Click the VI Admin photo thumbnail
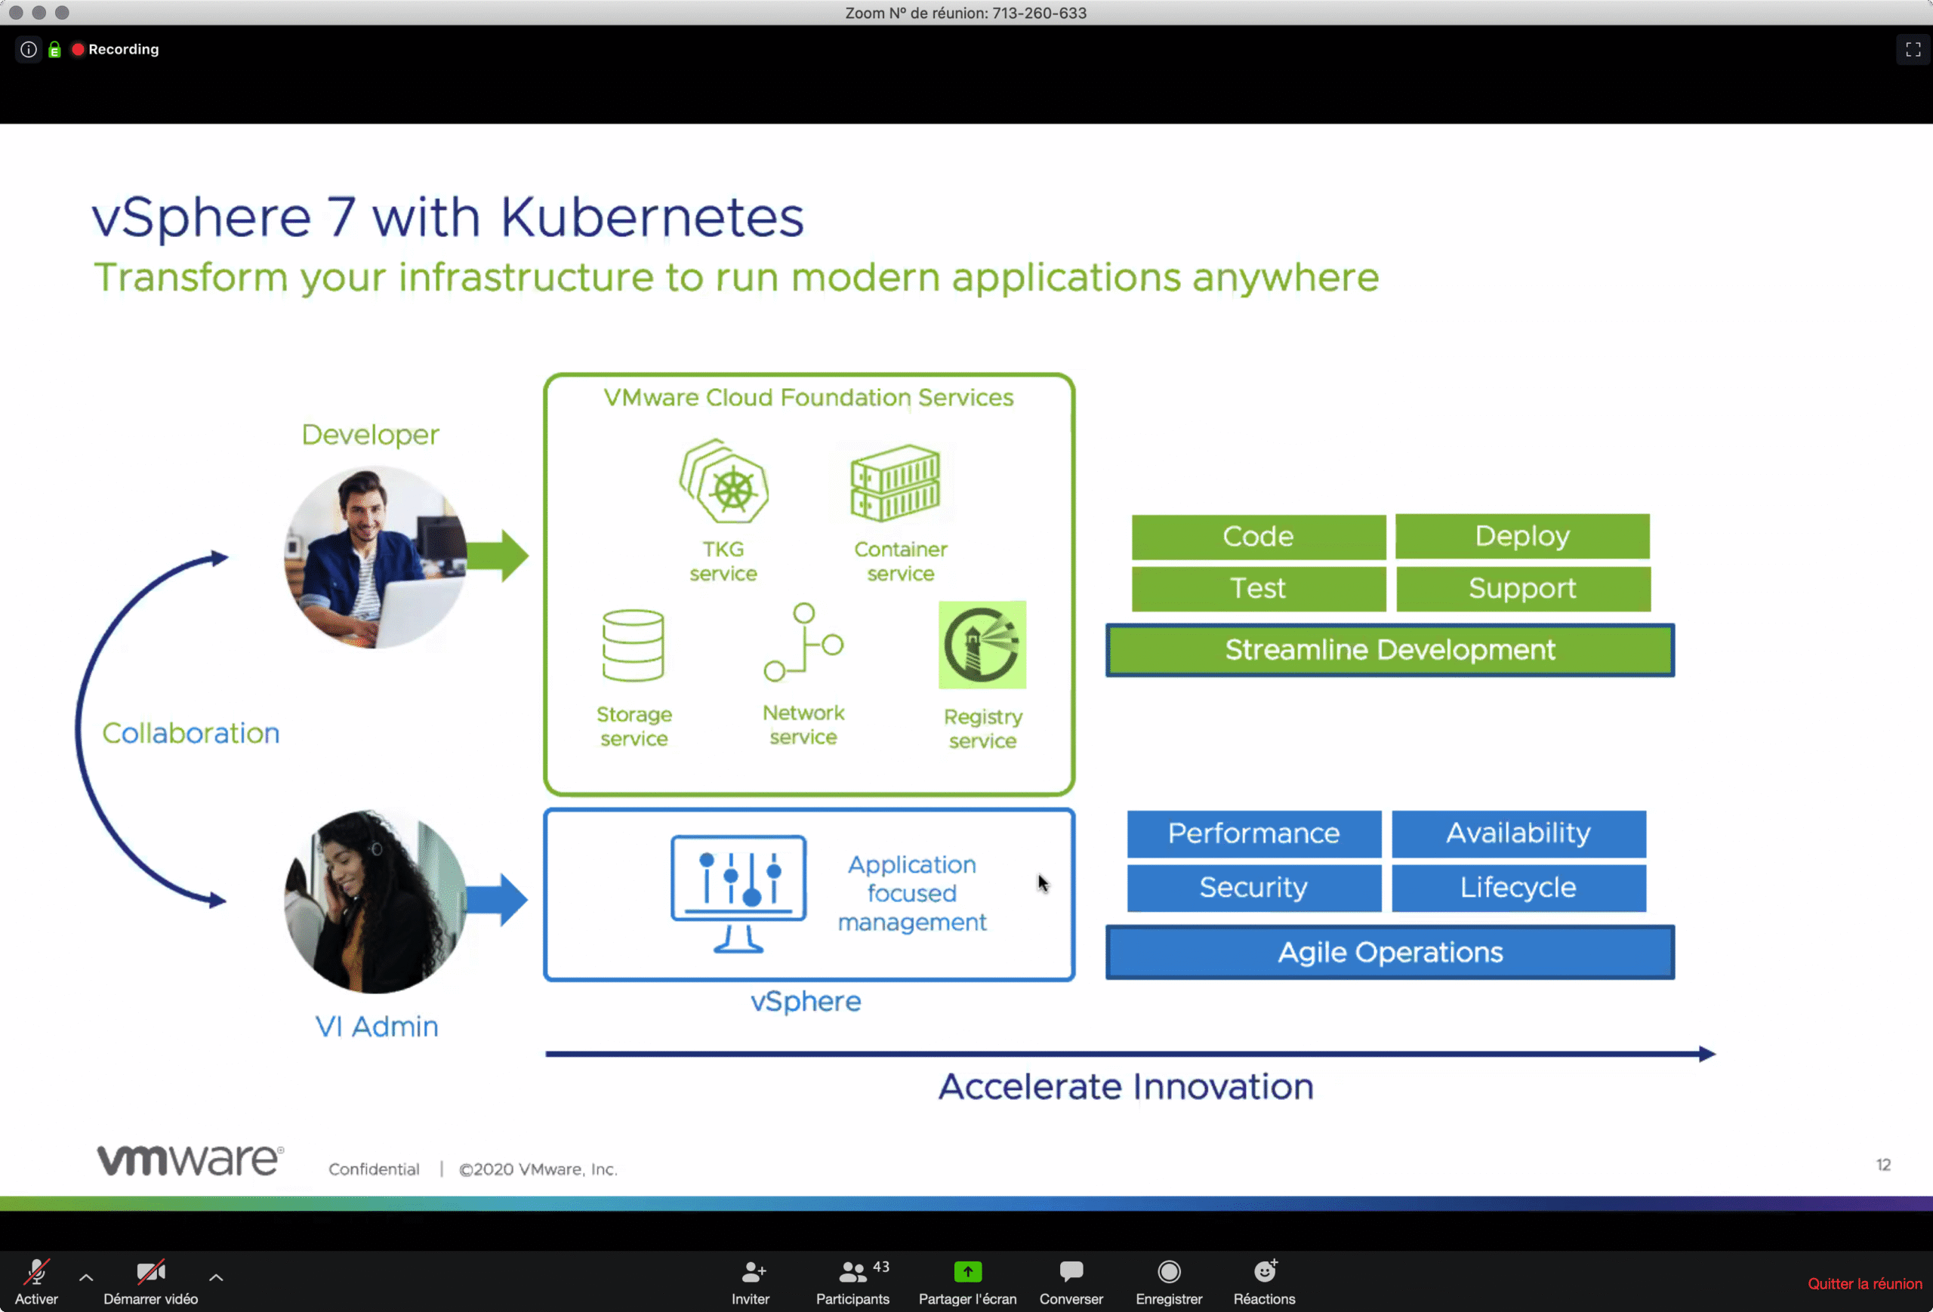Viewport: 1933px width, 1312px height. 375,902
